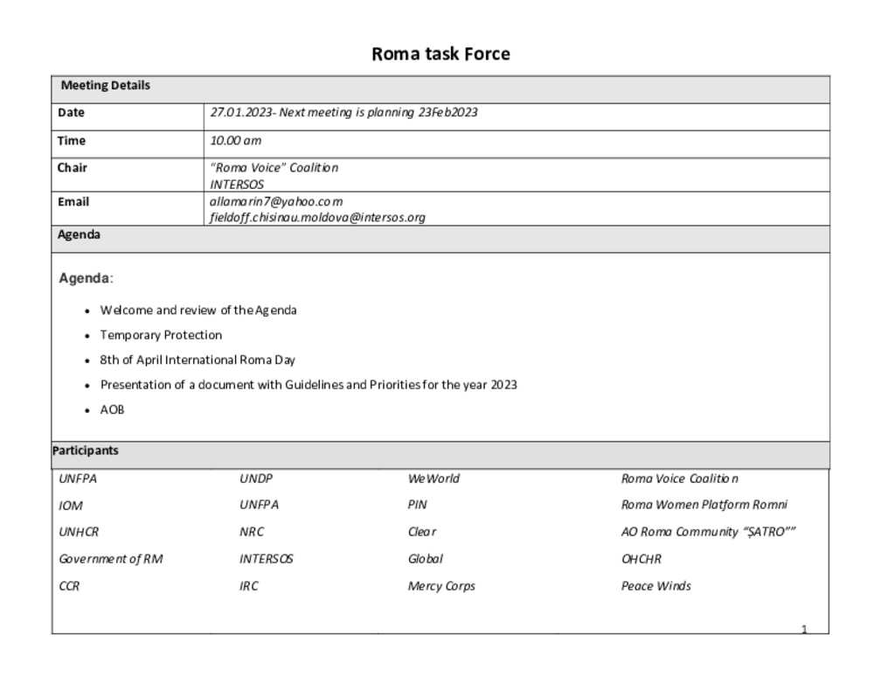Viewport: 895px width, 692px height.
Task: Select the time value '10.00 am'
Action: (x=236, y=141)
